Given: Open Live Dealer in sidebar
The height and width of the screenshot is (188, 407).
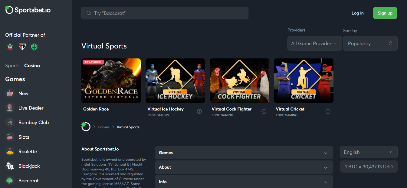Looking at the screenshot, I should tap(31, 108).
